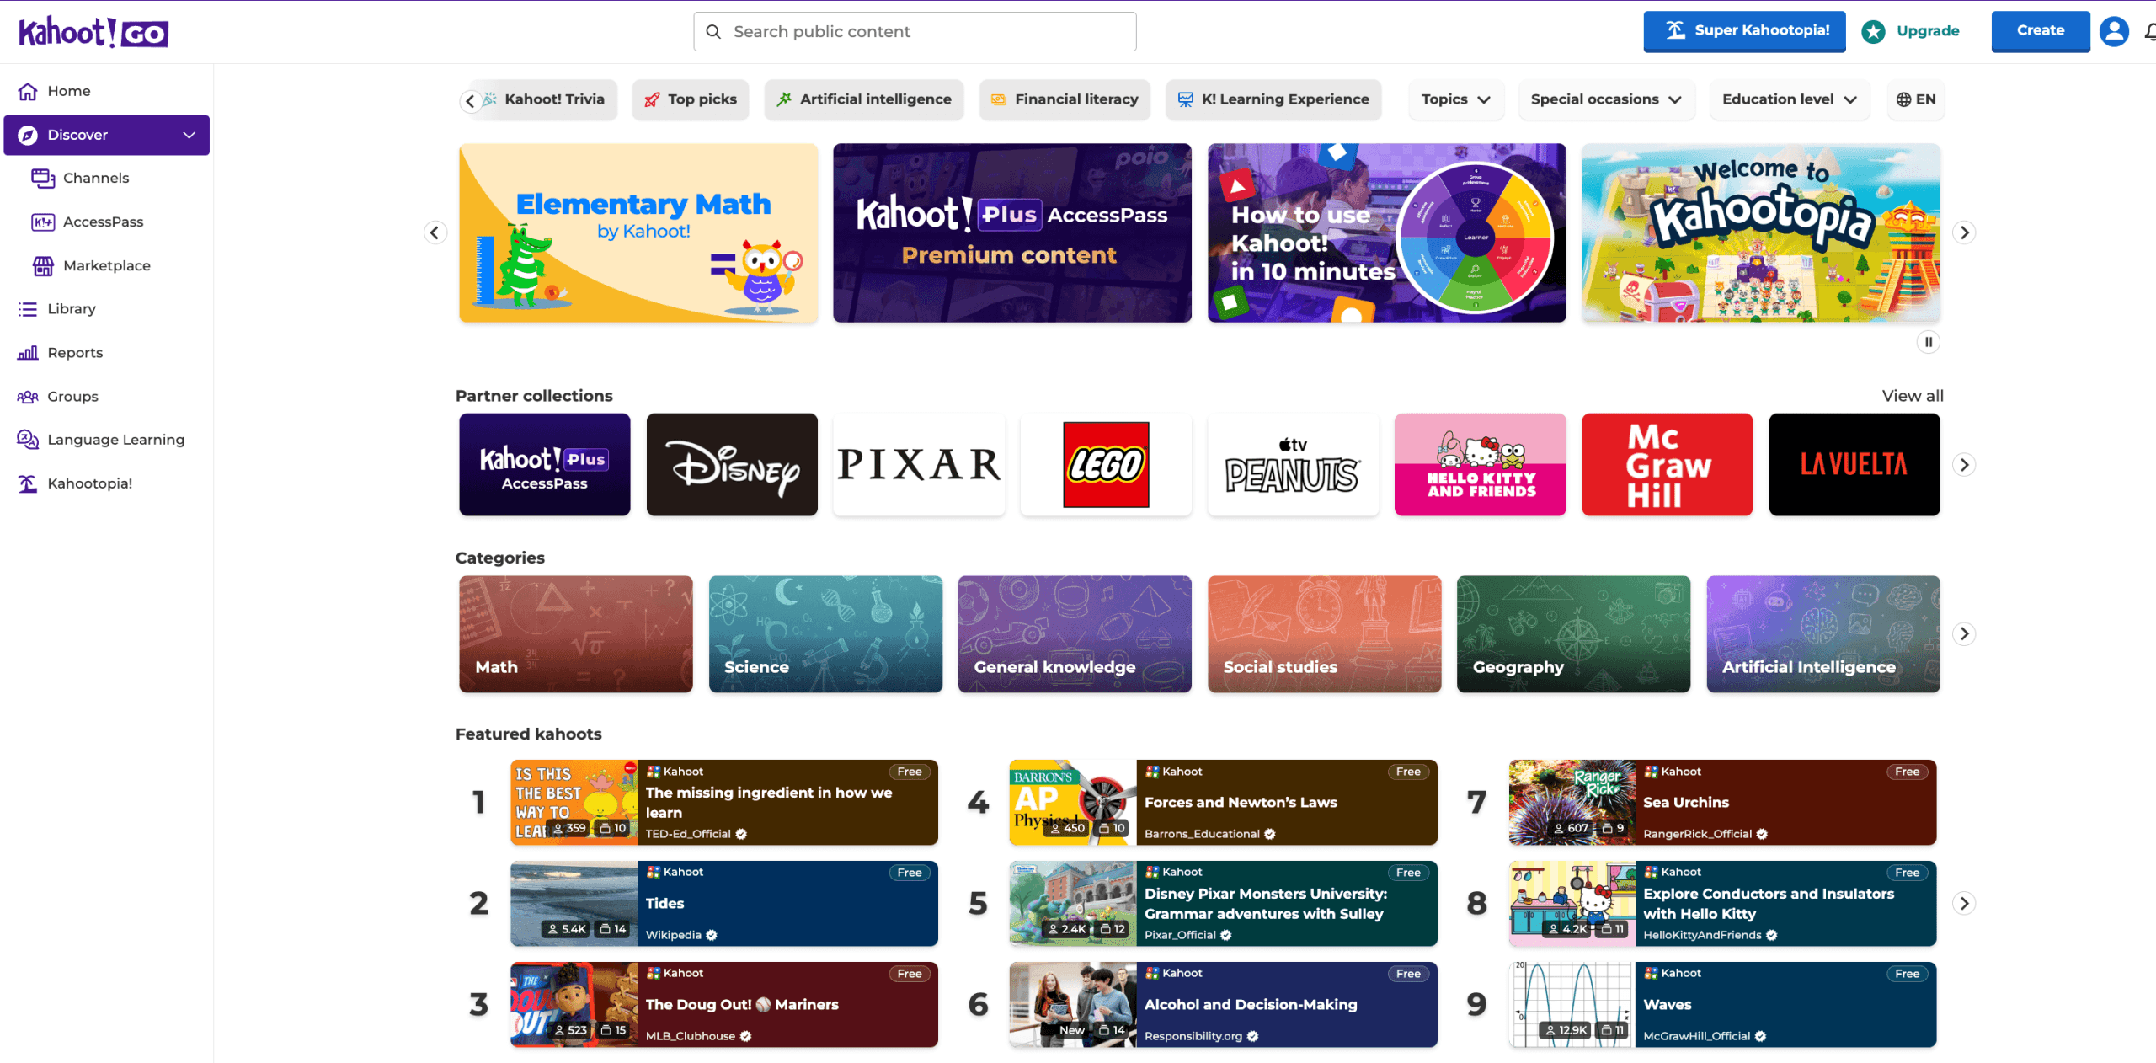Open Groups in the sidebar
Image resolution: width=2156 pixels, height=1063 pixels.
[106, 397]
